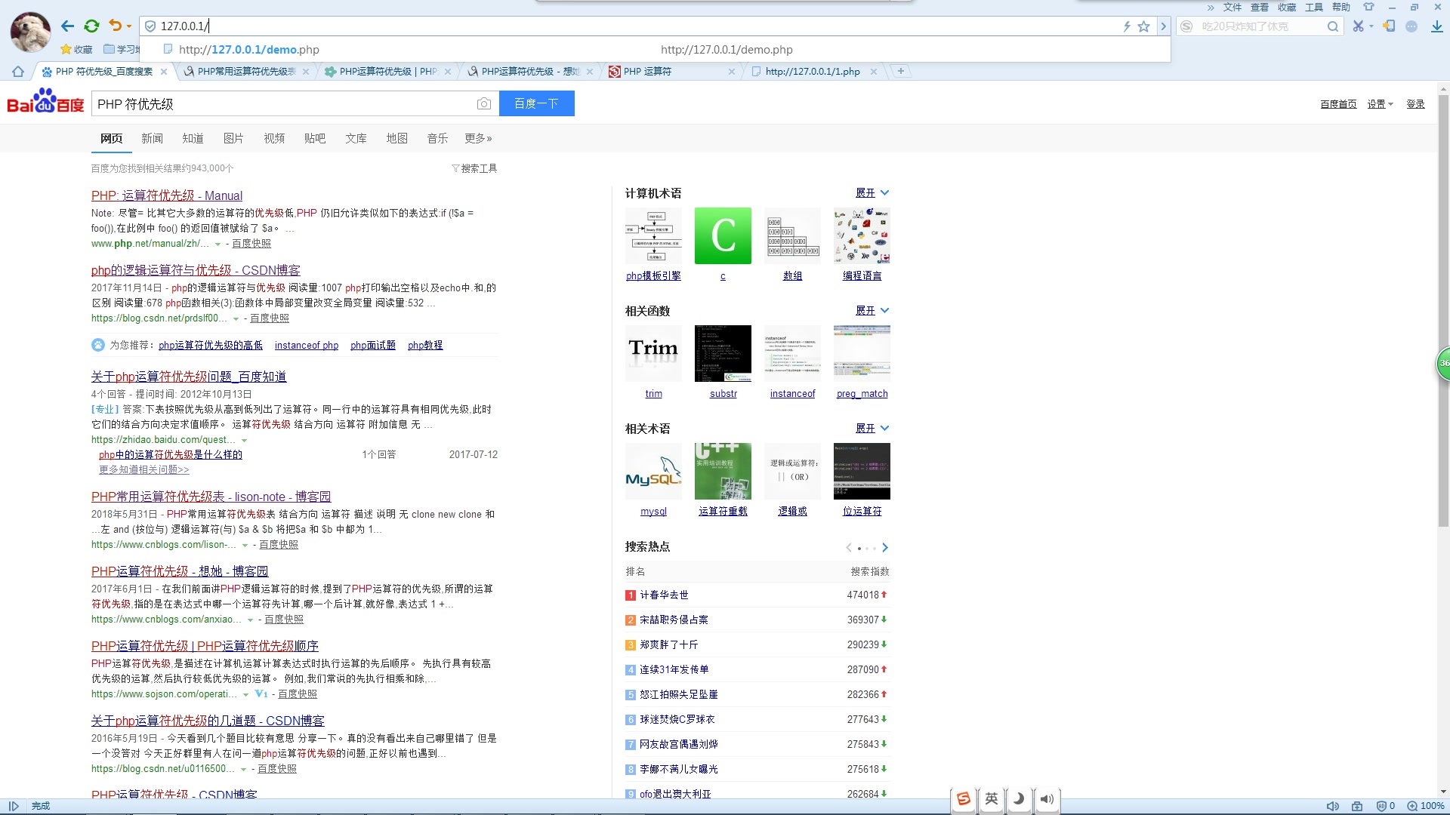Open the PHP: 运算符优先级 - Manual result

click(x=167, y=195)
